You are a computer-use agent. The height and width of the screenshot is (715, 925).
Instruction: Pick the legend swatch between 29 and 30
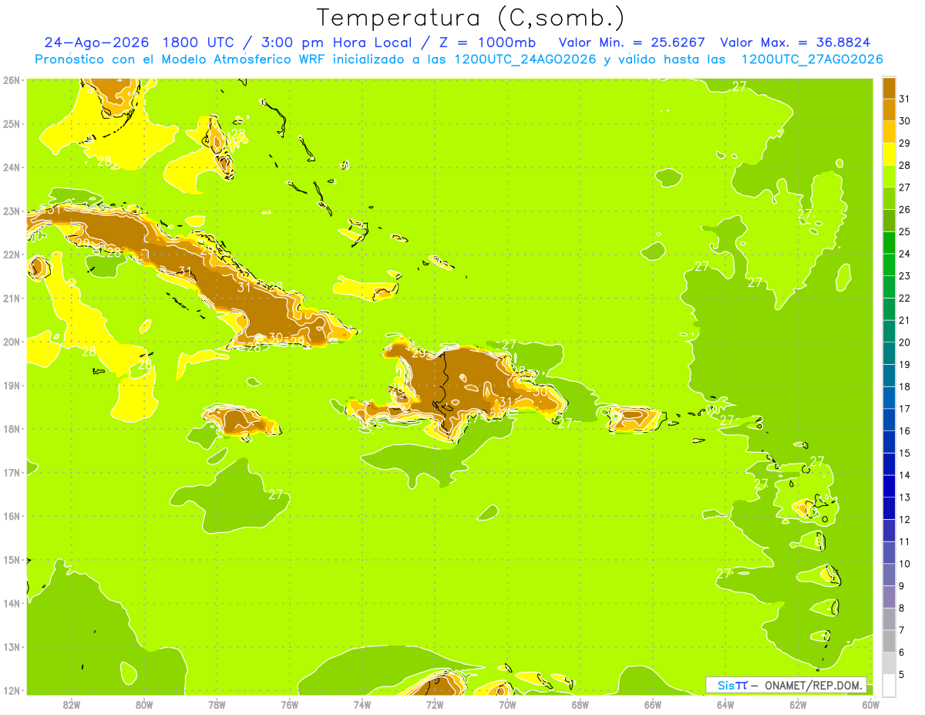point(890,132)
